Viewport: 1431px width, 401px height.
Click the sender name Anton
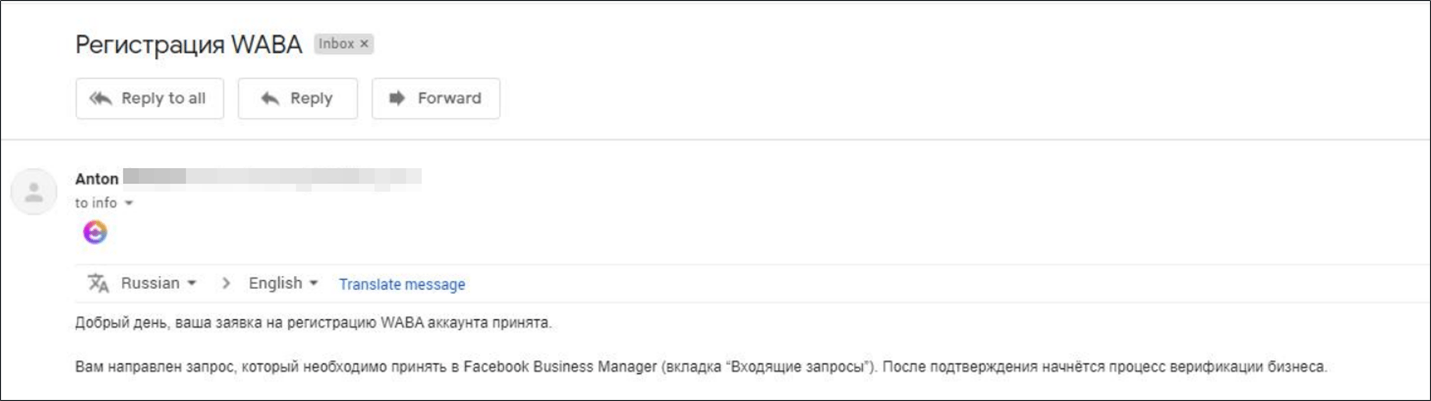click(x=97, y=179)
